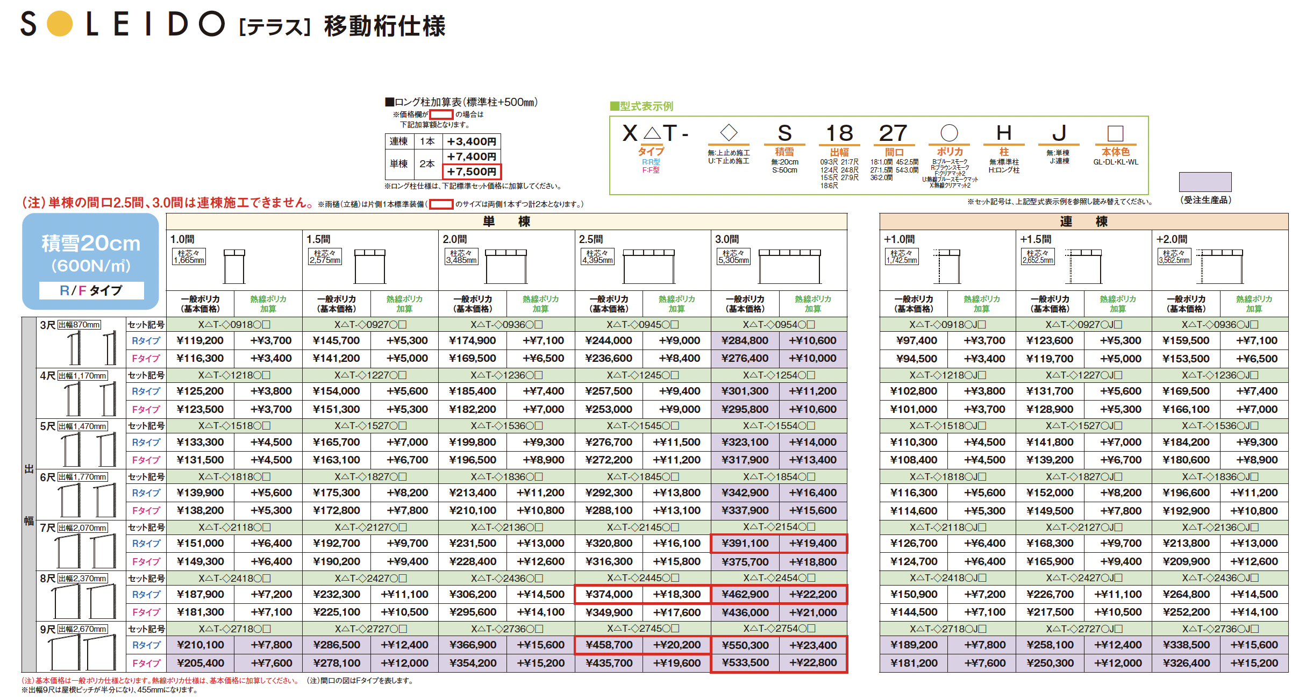Select the red-boxed price ¥458,700
The height and width of the screenshot is (699, 1313).
(x=609, y=645)
